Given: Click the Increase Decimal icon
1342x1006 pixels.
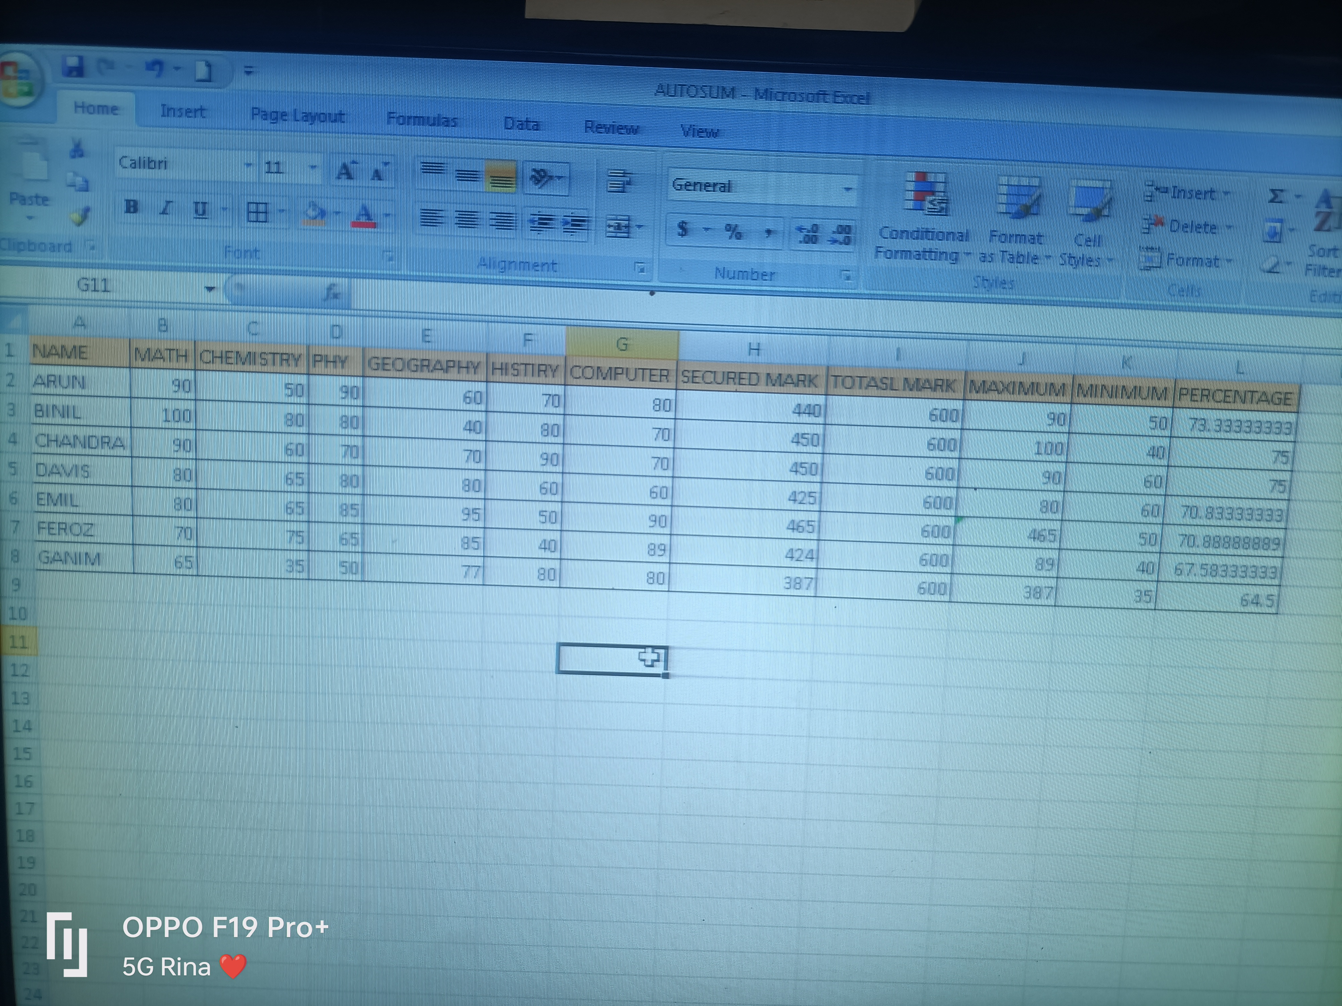Looking at the screenshot, I should click(808, 234).
